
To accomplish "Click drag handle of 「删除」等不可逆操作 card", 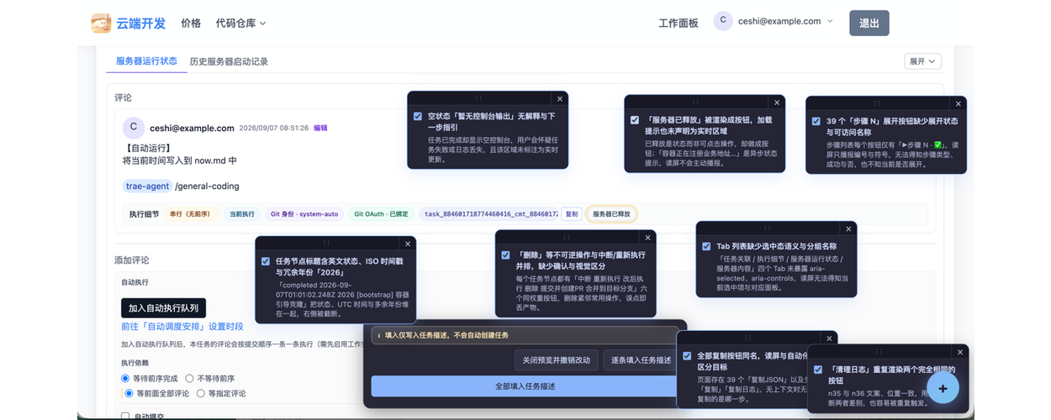I will click(567, 238).
